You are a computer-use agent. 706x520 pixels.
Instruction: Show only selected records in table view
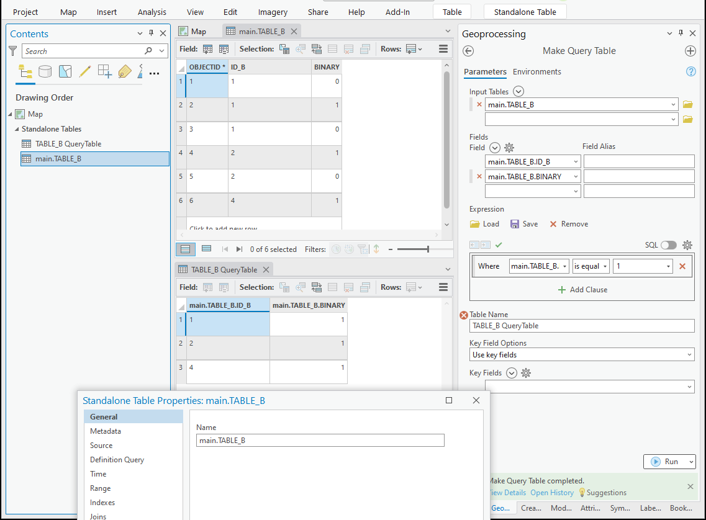coord(206,249)
